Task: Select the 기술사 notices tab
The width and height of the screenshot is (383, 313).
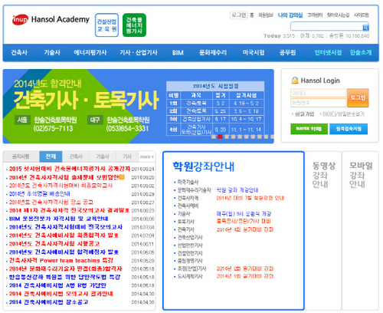Action: [x=103, y=156]
